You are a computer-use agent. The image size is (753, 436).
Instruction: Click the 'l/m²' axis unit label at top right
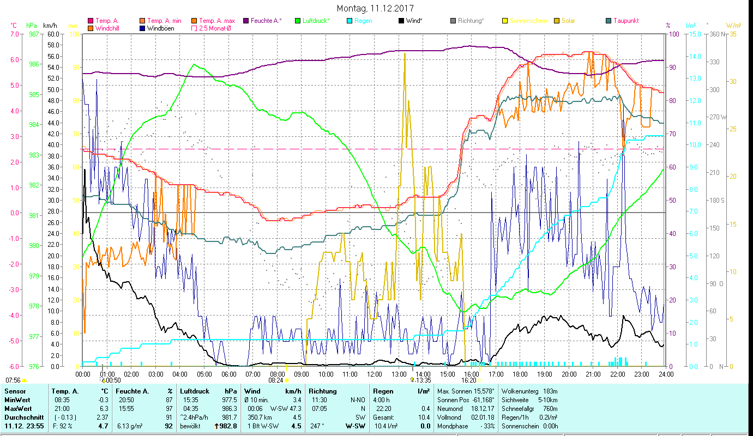pyautogui.click(x=691, y=26)
